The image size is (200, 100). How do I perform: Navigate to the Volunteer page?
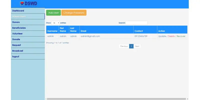[28, 34]
